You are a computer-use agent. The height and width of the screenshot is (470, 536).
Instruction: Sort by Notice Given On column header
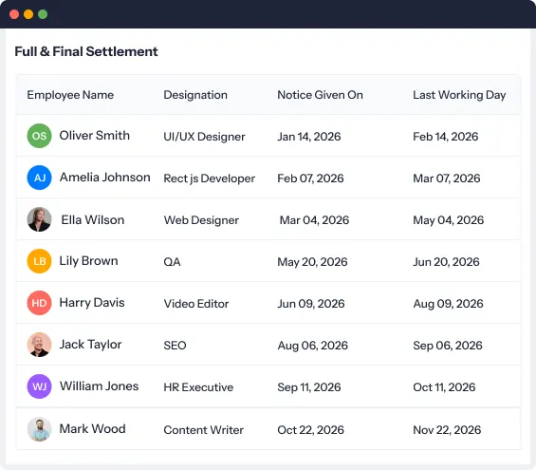(x=320, y=95)
